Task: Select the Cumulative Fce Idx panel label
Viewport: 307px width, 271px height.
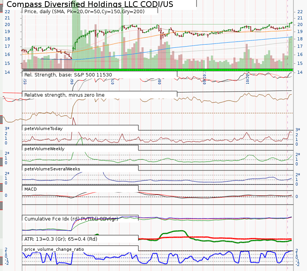Action: click(x=71, y=219)
